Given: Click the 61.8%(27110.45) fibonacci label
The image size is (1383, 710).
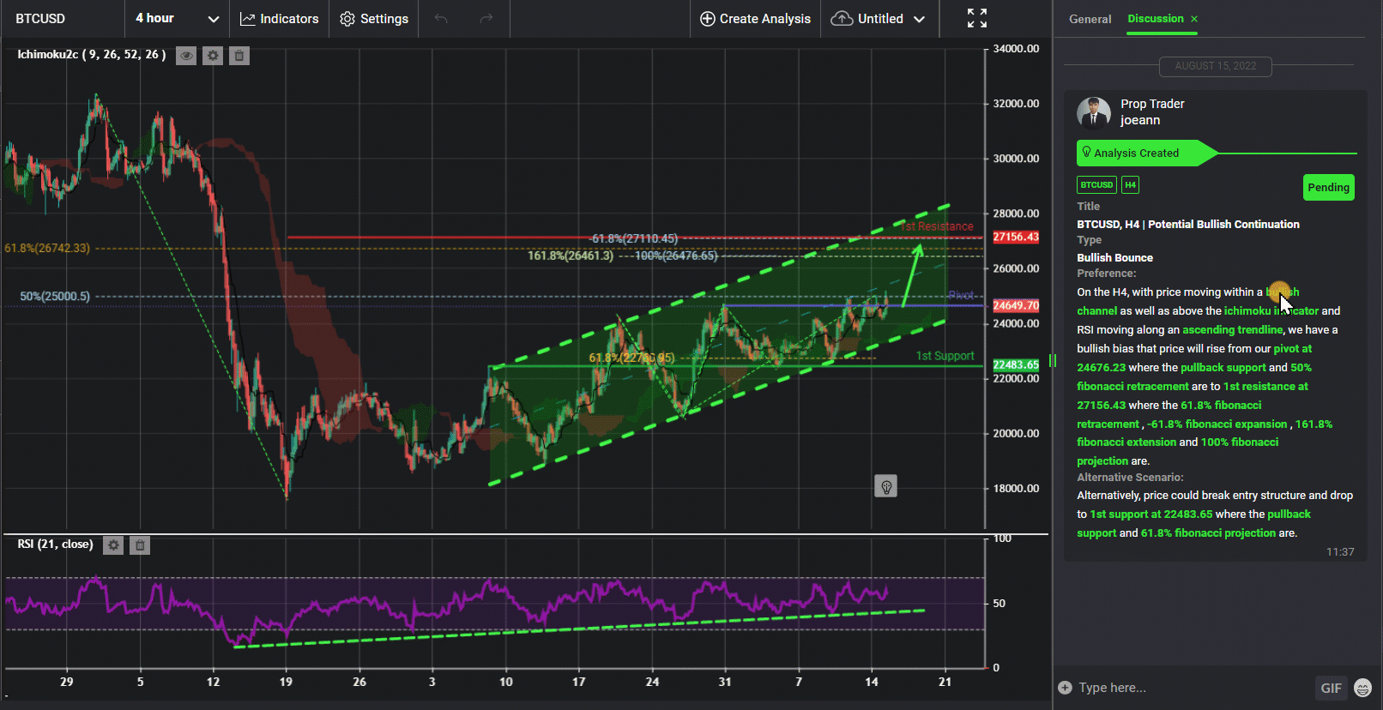Looking at the screenshot, I should click(x=635, y=238).
